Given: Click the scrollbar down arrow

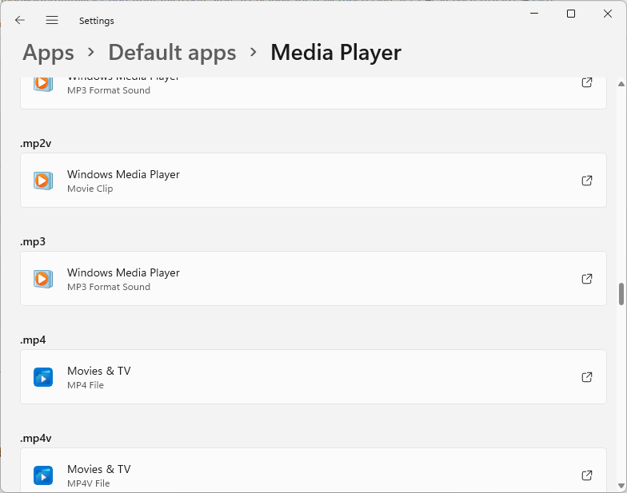Looking at the screenshot, I should (621, 486).
